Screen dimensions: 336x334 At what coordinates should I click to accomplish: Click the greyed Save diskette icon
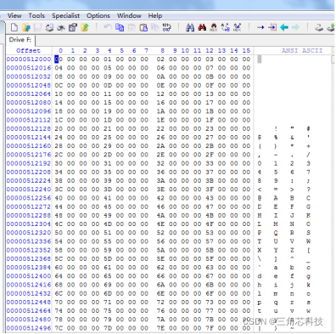(x=37, y=27)
